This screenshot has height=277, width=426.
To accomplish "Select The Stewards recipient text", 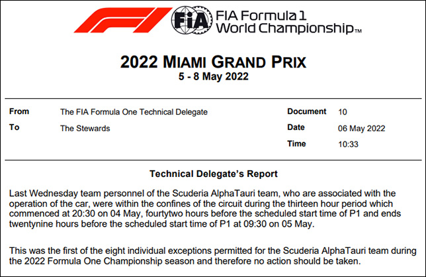I will tap(85, 128).
